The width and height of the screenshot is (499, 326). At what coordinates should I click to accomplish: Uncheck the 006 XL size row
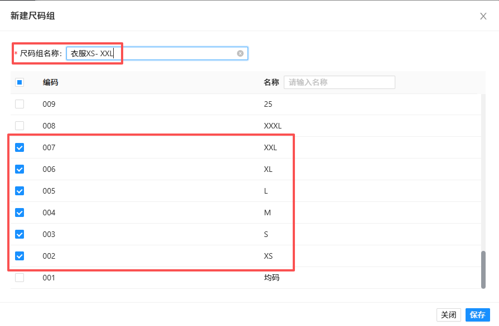[x=20, y=169]
